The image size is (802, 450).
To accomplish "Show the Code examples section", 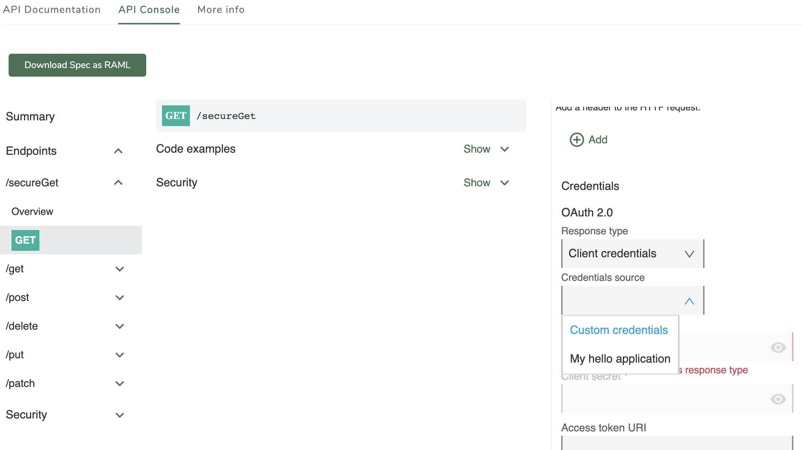I will 486,149.
